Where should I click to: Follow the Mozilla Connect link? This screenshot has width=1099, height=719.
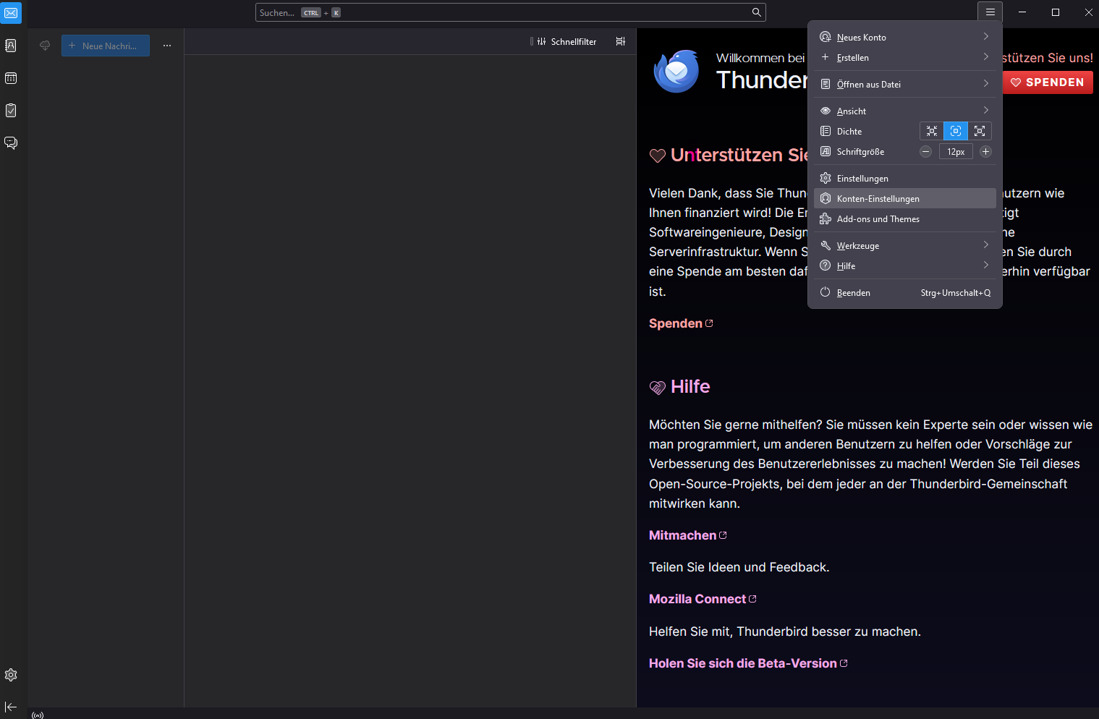coord(697,599)
